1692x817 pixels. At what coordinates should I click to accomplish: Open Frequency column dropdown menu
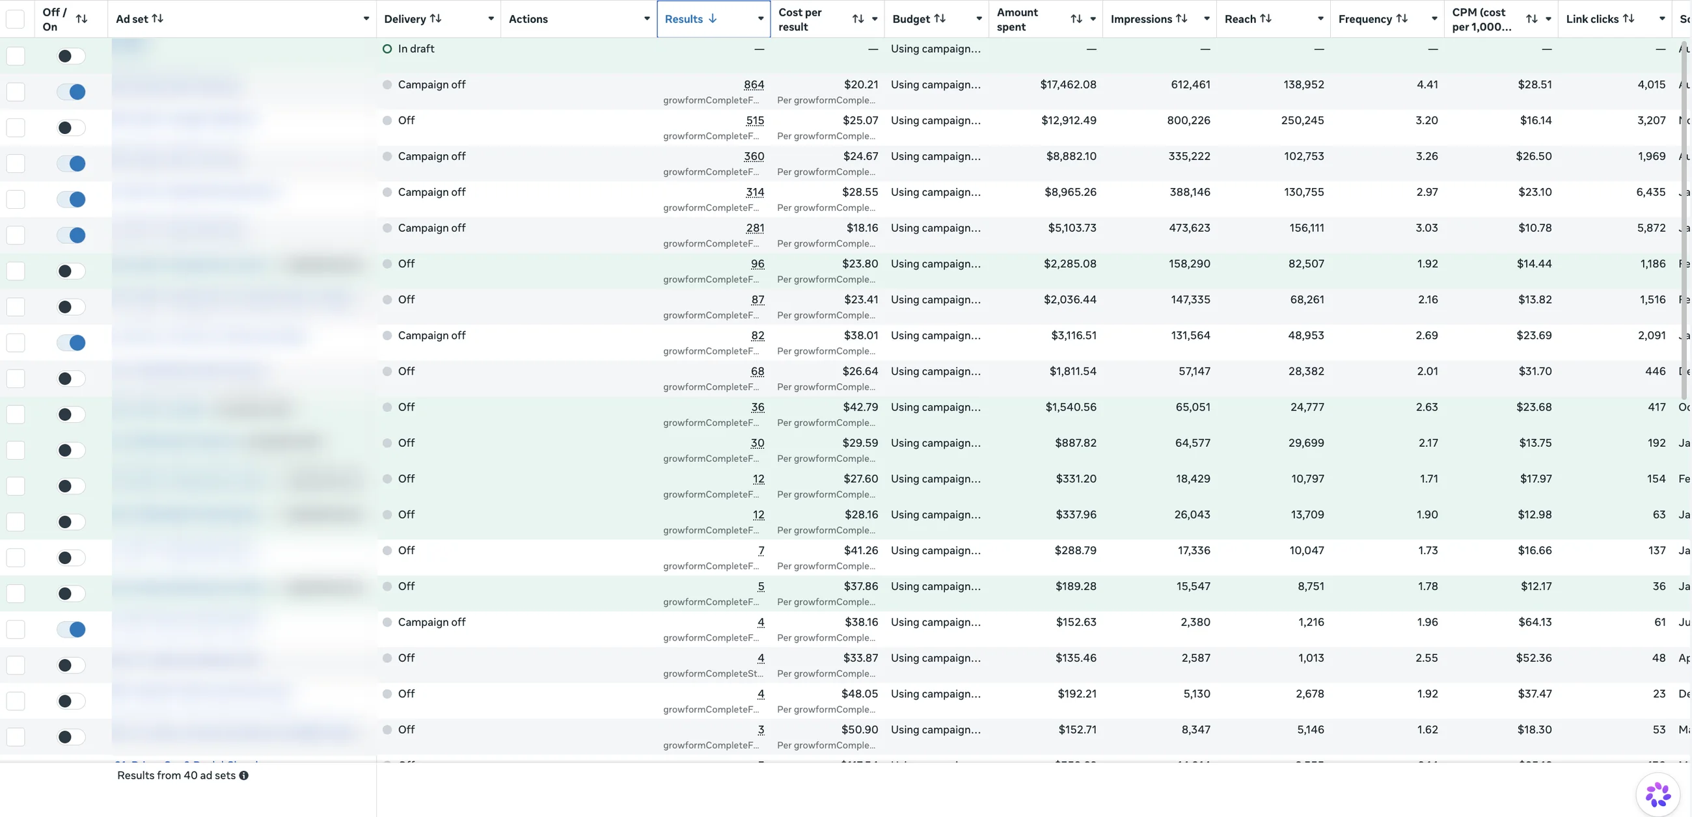(1434, 19)
